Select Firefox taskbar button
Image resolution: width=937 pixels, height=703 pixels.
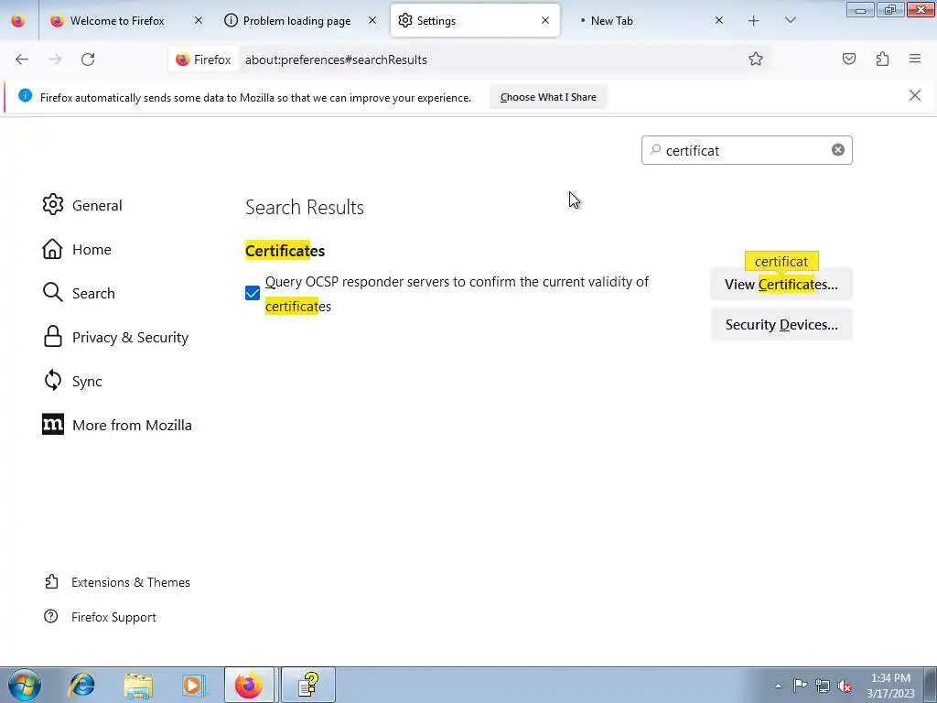pyautogui.click(x=249, y=685)
